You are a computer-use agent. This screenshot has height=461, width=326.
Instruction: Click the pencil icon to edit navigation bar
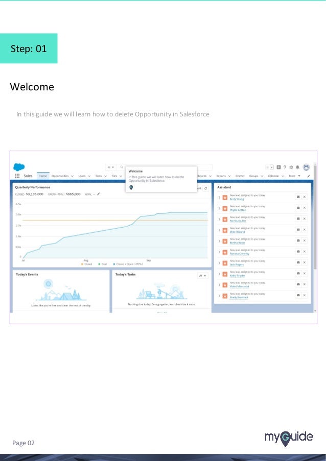click(308, 176)
